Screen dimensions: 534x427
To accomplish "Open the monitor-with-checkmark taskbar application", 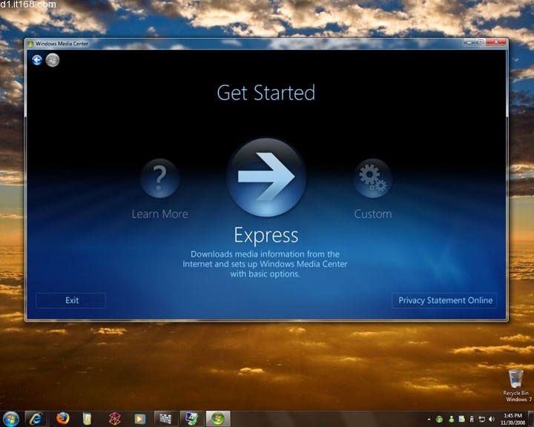I will pos(192,419).
